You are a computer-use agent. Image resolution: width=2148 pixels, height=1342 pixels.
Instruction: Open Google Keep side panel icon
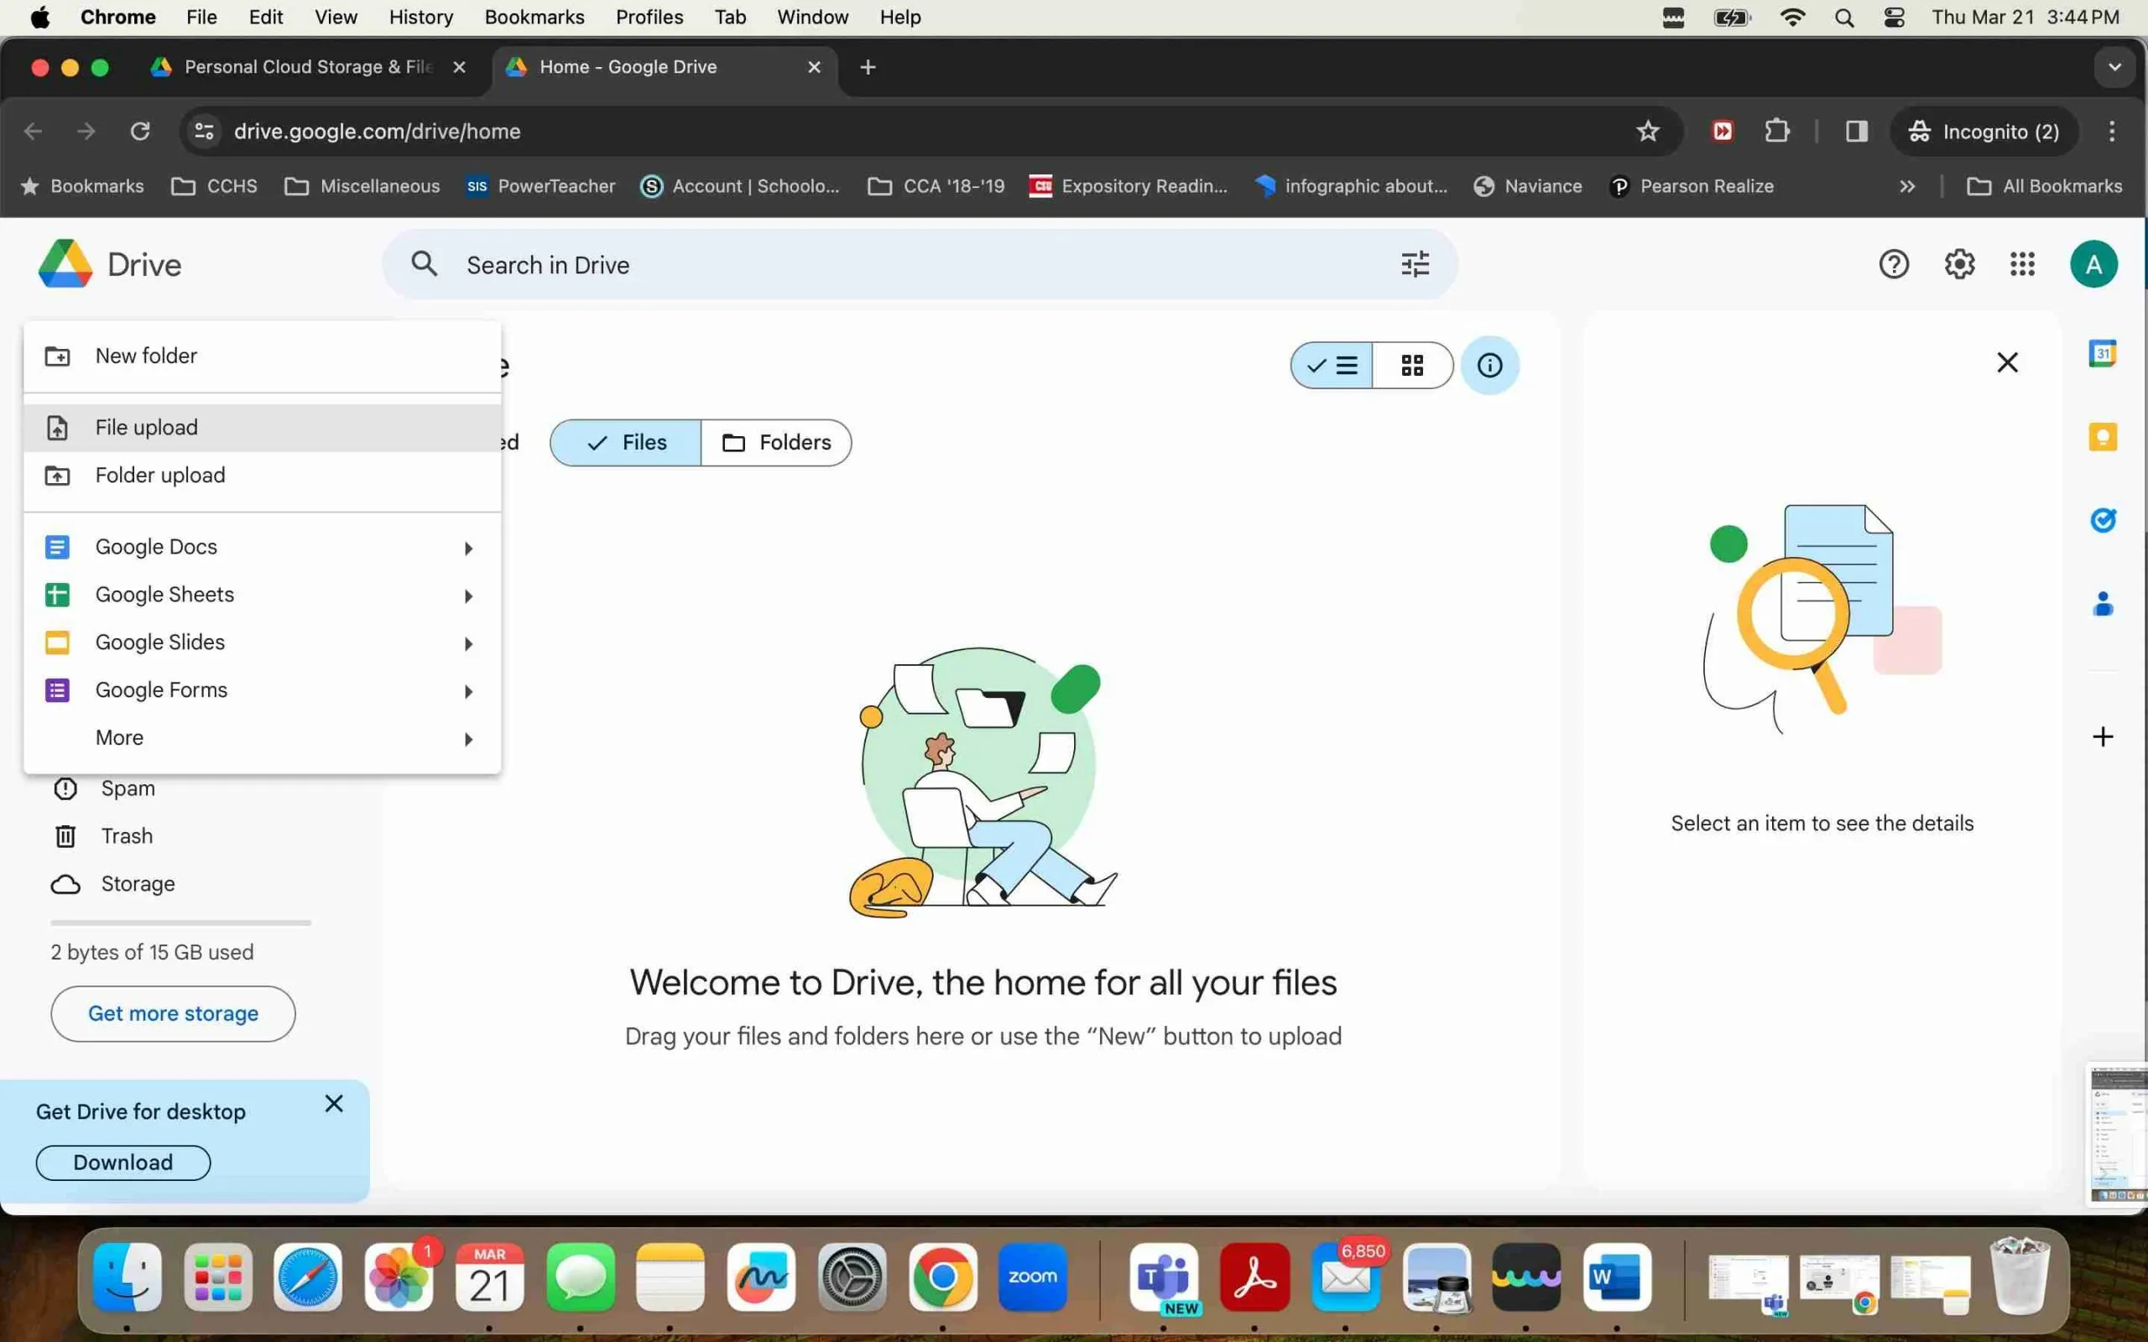click(x=2102, y=437)
